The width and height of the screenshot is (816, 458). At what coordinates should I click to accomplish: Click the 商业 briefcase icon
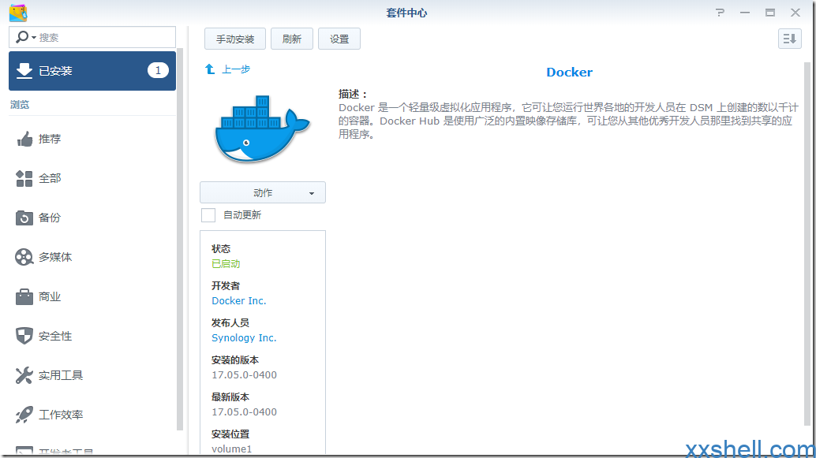pos(24,296)
